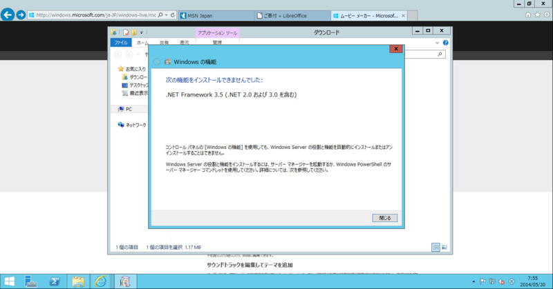Click the 閉じる button in Windows の機能 dialog
The image size is (553, 289).
pos(384,218)
